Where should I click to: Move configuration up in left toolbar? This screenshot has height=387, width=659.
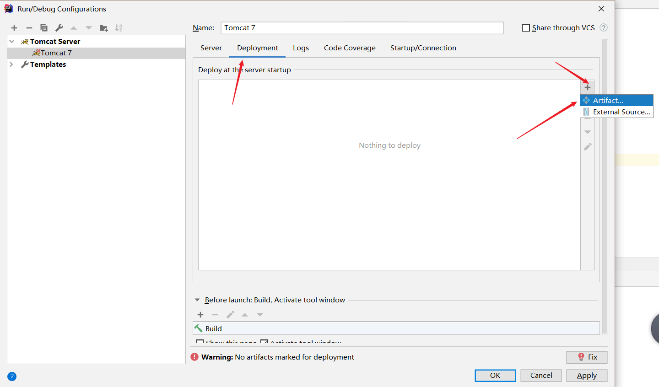(x=74, y=28)
